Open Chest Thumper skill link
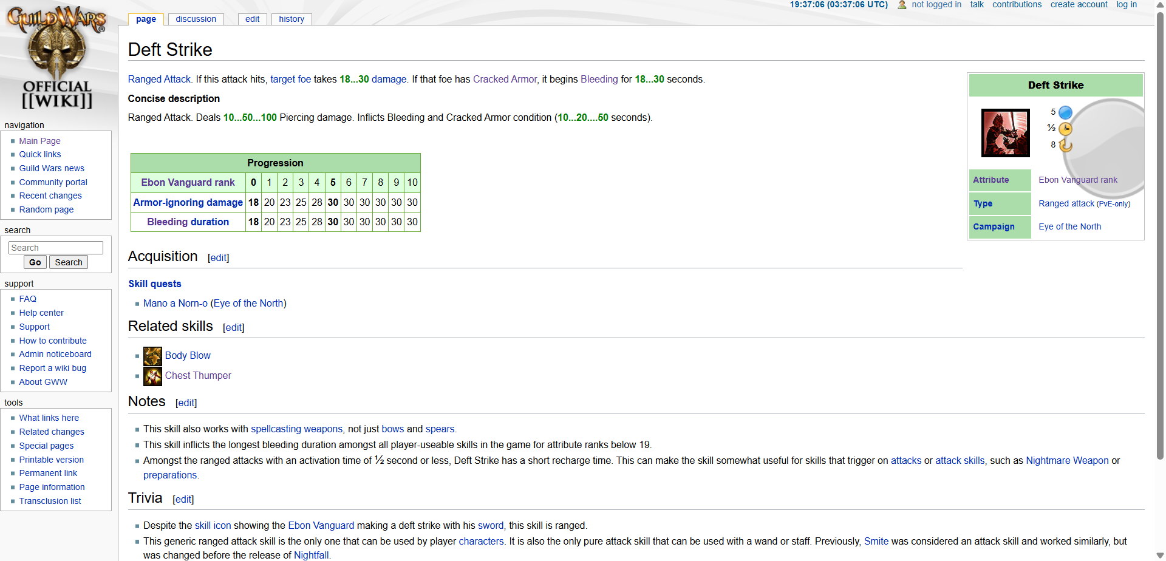The height and width of the screenshot is (561, 1166). (x=198, y=375)
